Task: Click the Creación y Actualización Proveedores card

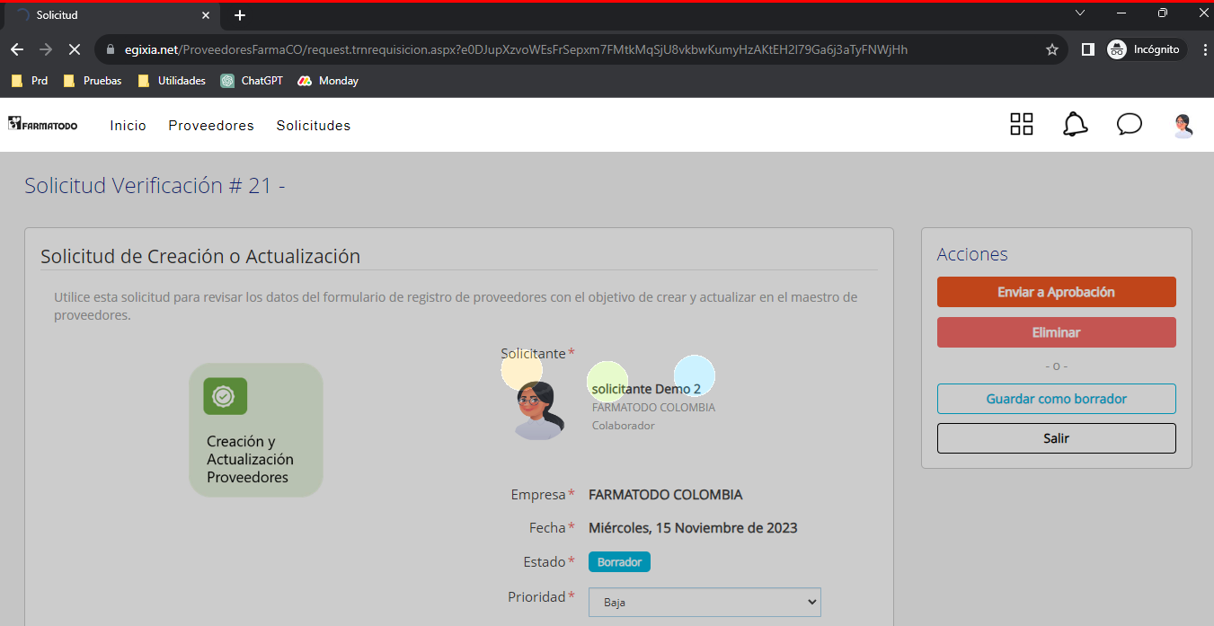Action: [x=255, y=430]
